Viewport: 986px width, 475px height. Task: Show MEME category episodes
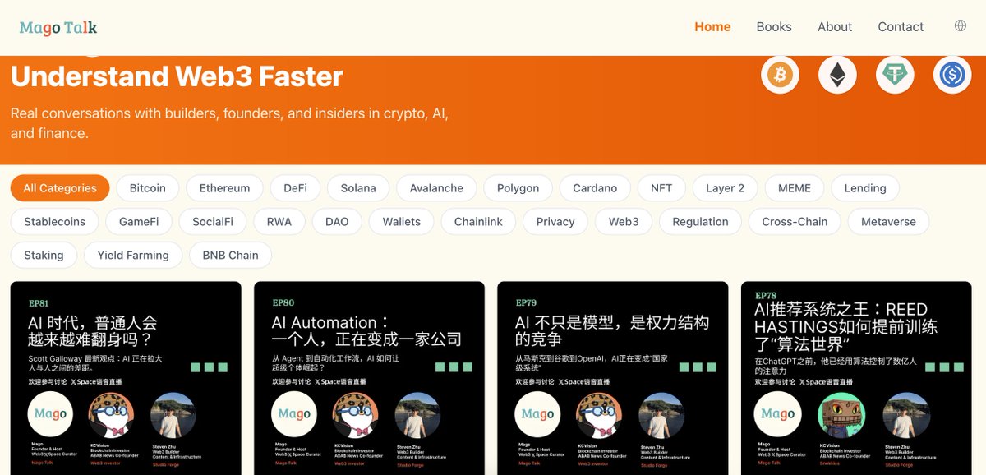point(795,188)
